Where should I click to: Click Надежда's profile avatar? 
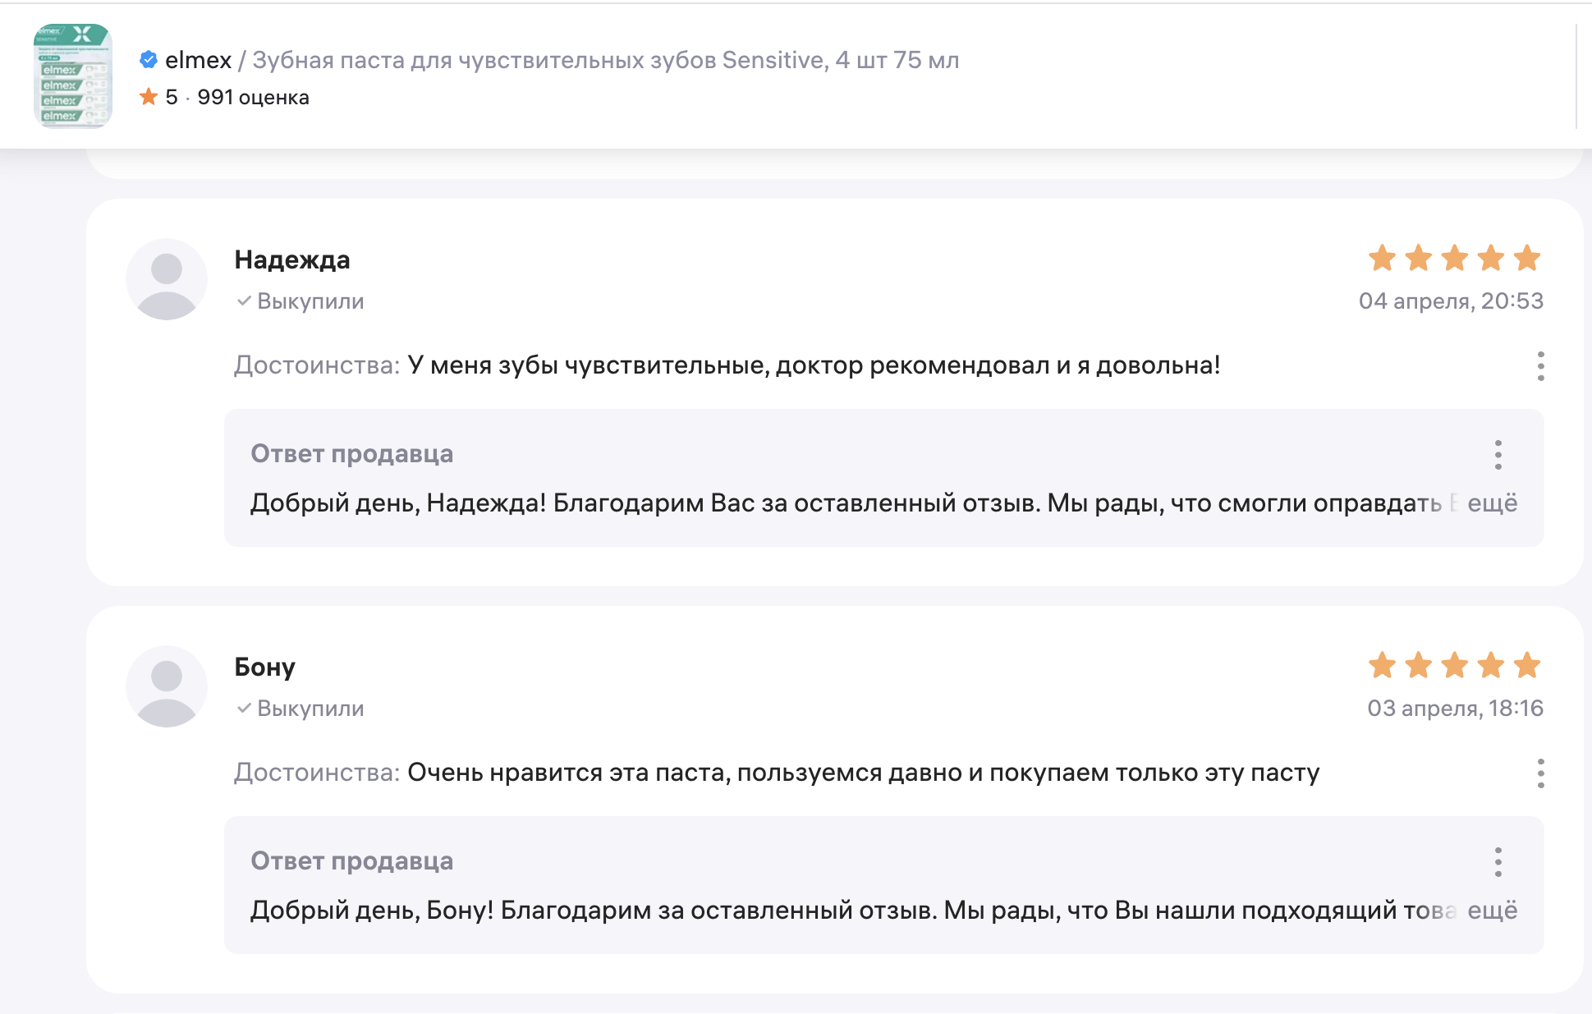click(167, 279)
